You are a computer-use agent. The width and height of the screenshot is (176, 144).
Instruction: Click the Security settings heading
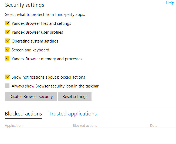pyautogui.click(x=25, y=5)
